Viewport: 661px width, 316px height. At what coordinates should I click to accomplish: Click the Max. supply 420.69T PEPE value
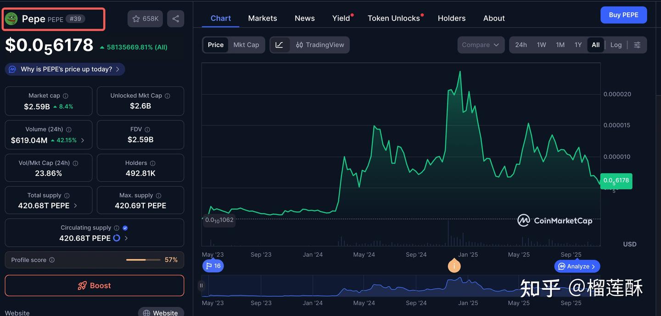click(140, 205)
